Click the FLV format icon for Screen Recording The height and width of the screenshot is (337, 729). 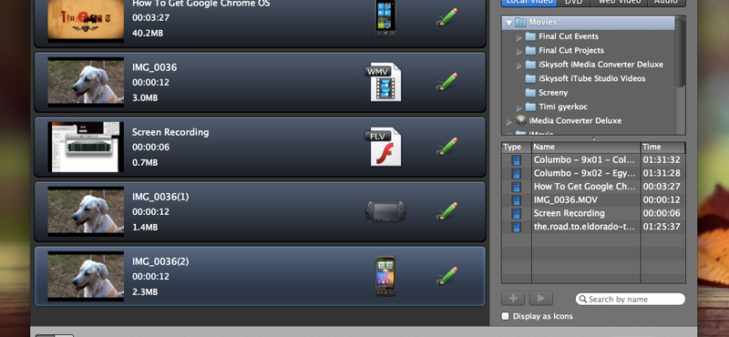[x=383, y=147]
